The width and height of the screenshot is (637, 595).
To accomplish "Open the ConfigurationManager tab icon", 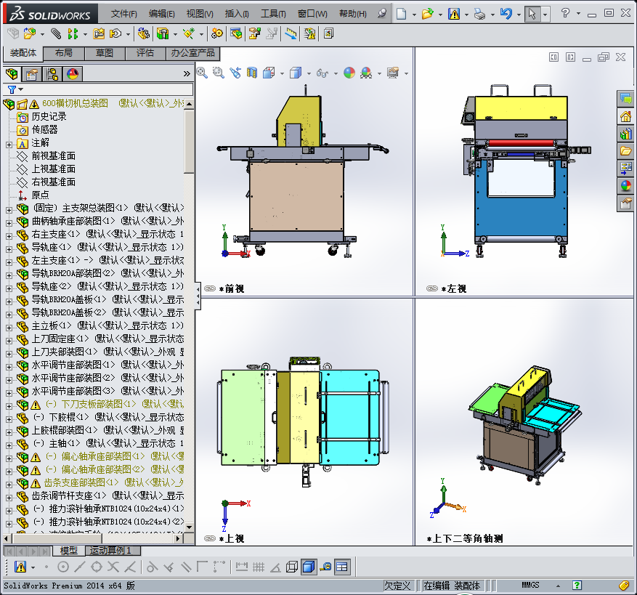I will (x=52, y=74).
